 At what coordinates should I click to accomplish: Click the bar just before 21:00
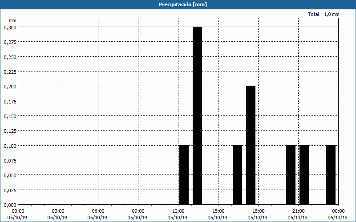[291, 175]
